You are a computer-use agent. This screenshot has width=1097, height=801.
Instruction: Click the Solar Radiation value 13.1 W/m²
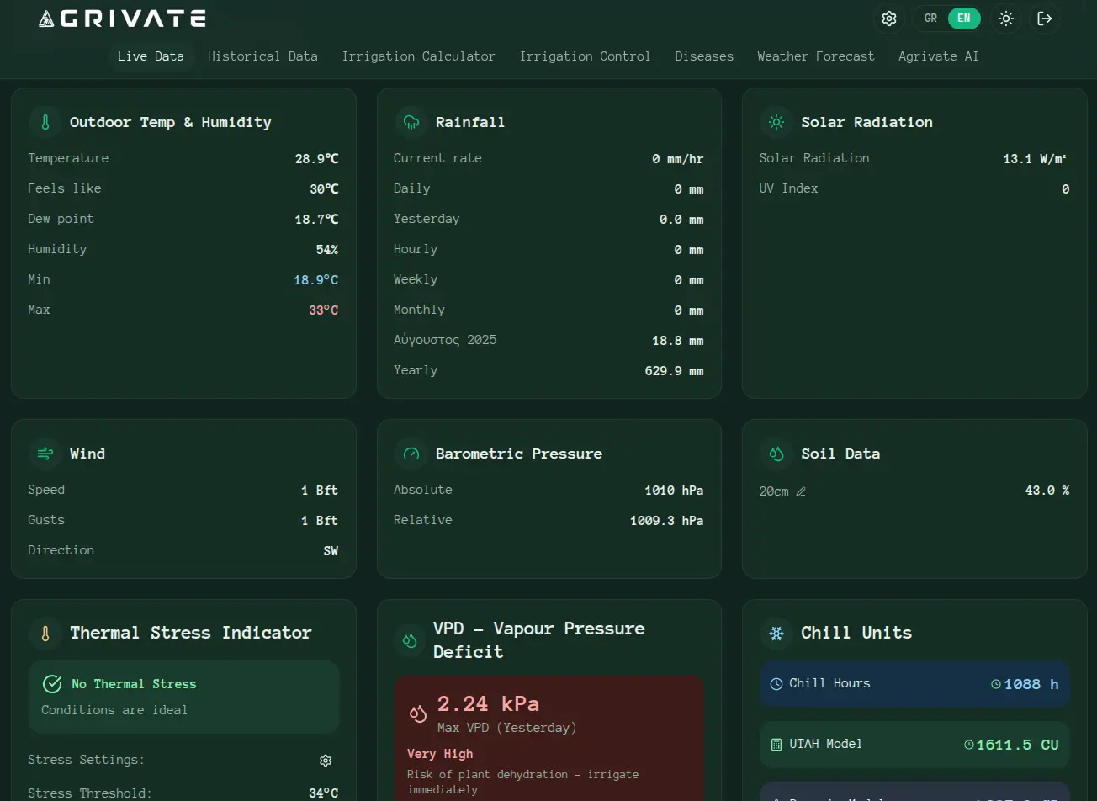point(1036,159)
